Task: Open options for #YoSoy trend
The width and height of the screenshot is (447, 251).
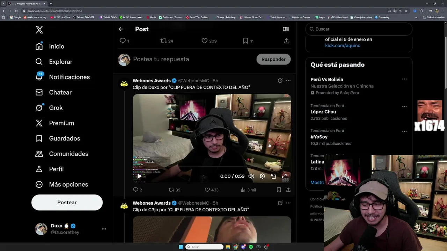Action: pyautogui.click(x=404, y=131)
